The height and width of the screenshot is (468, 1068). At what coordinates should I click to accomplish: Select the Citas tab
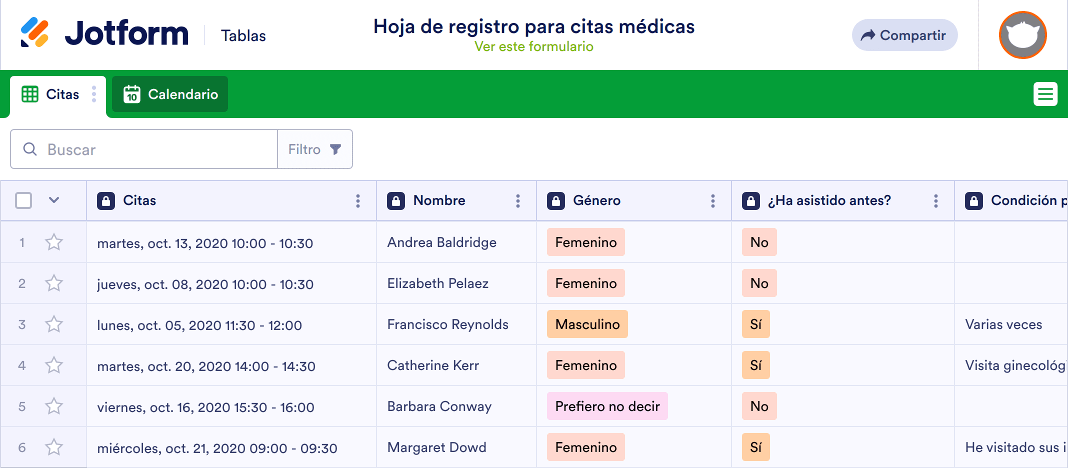[50, 94]
